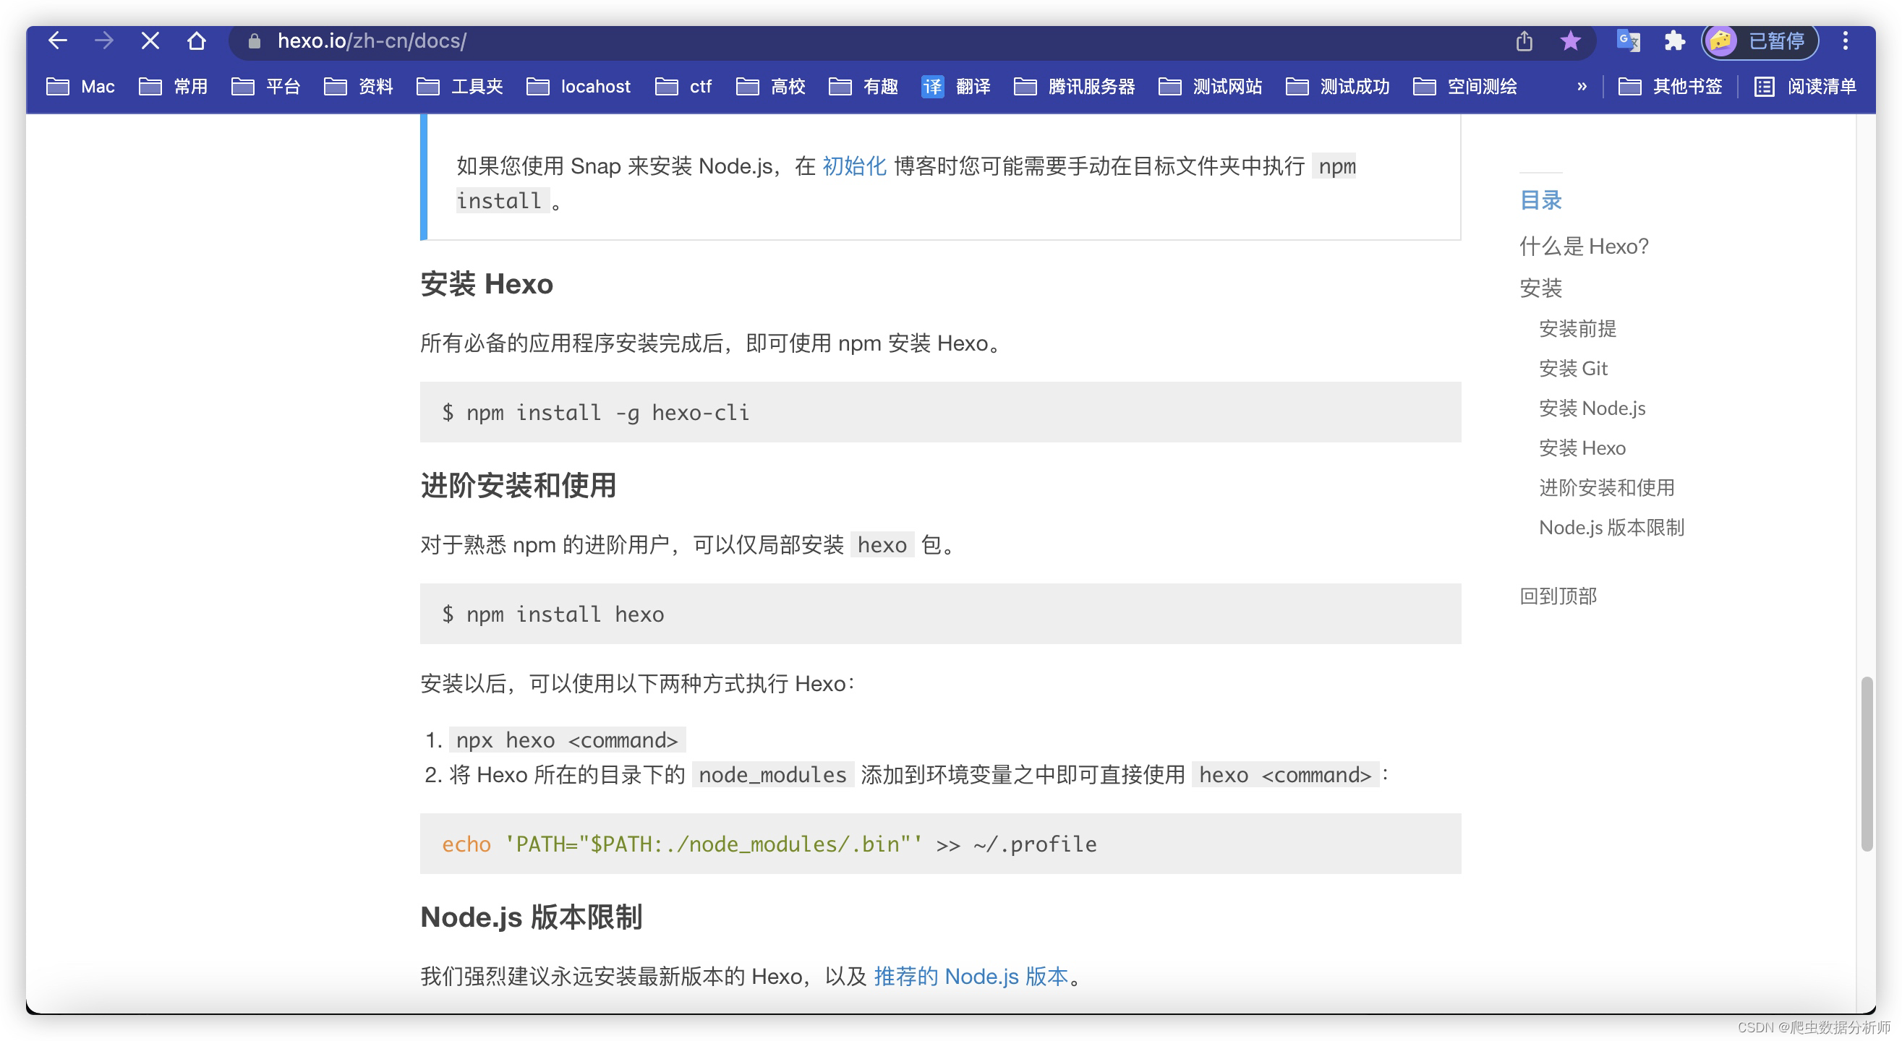
Task: Jump to 安装前提 in table of contents
Action: 1577,328
